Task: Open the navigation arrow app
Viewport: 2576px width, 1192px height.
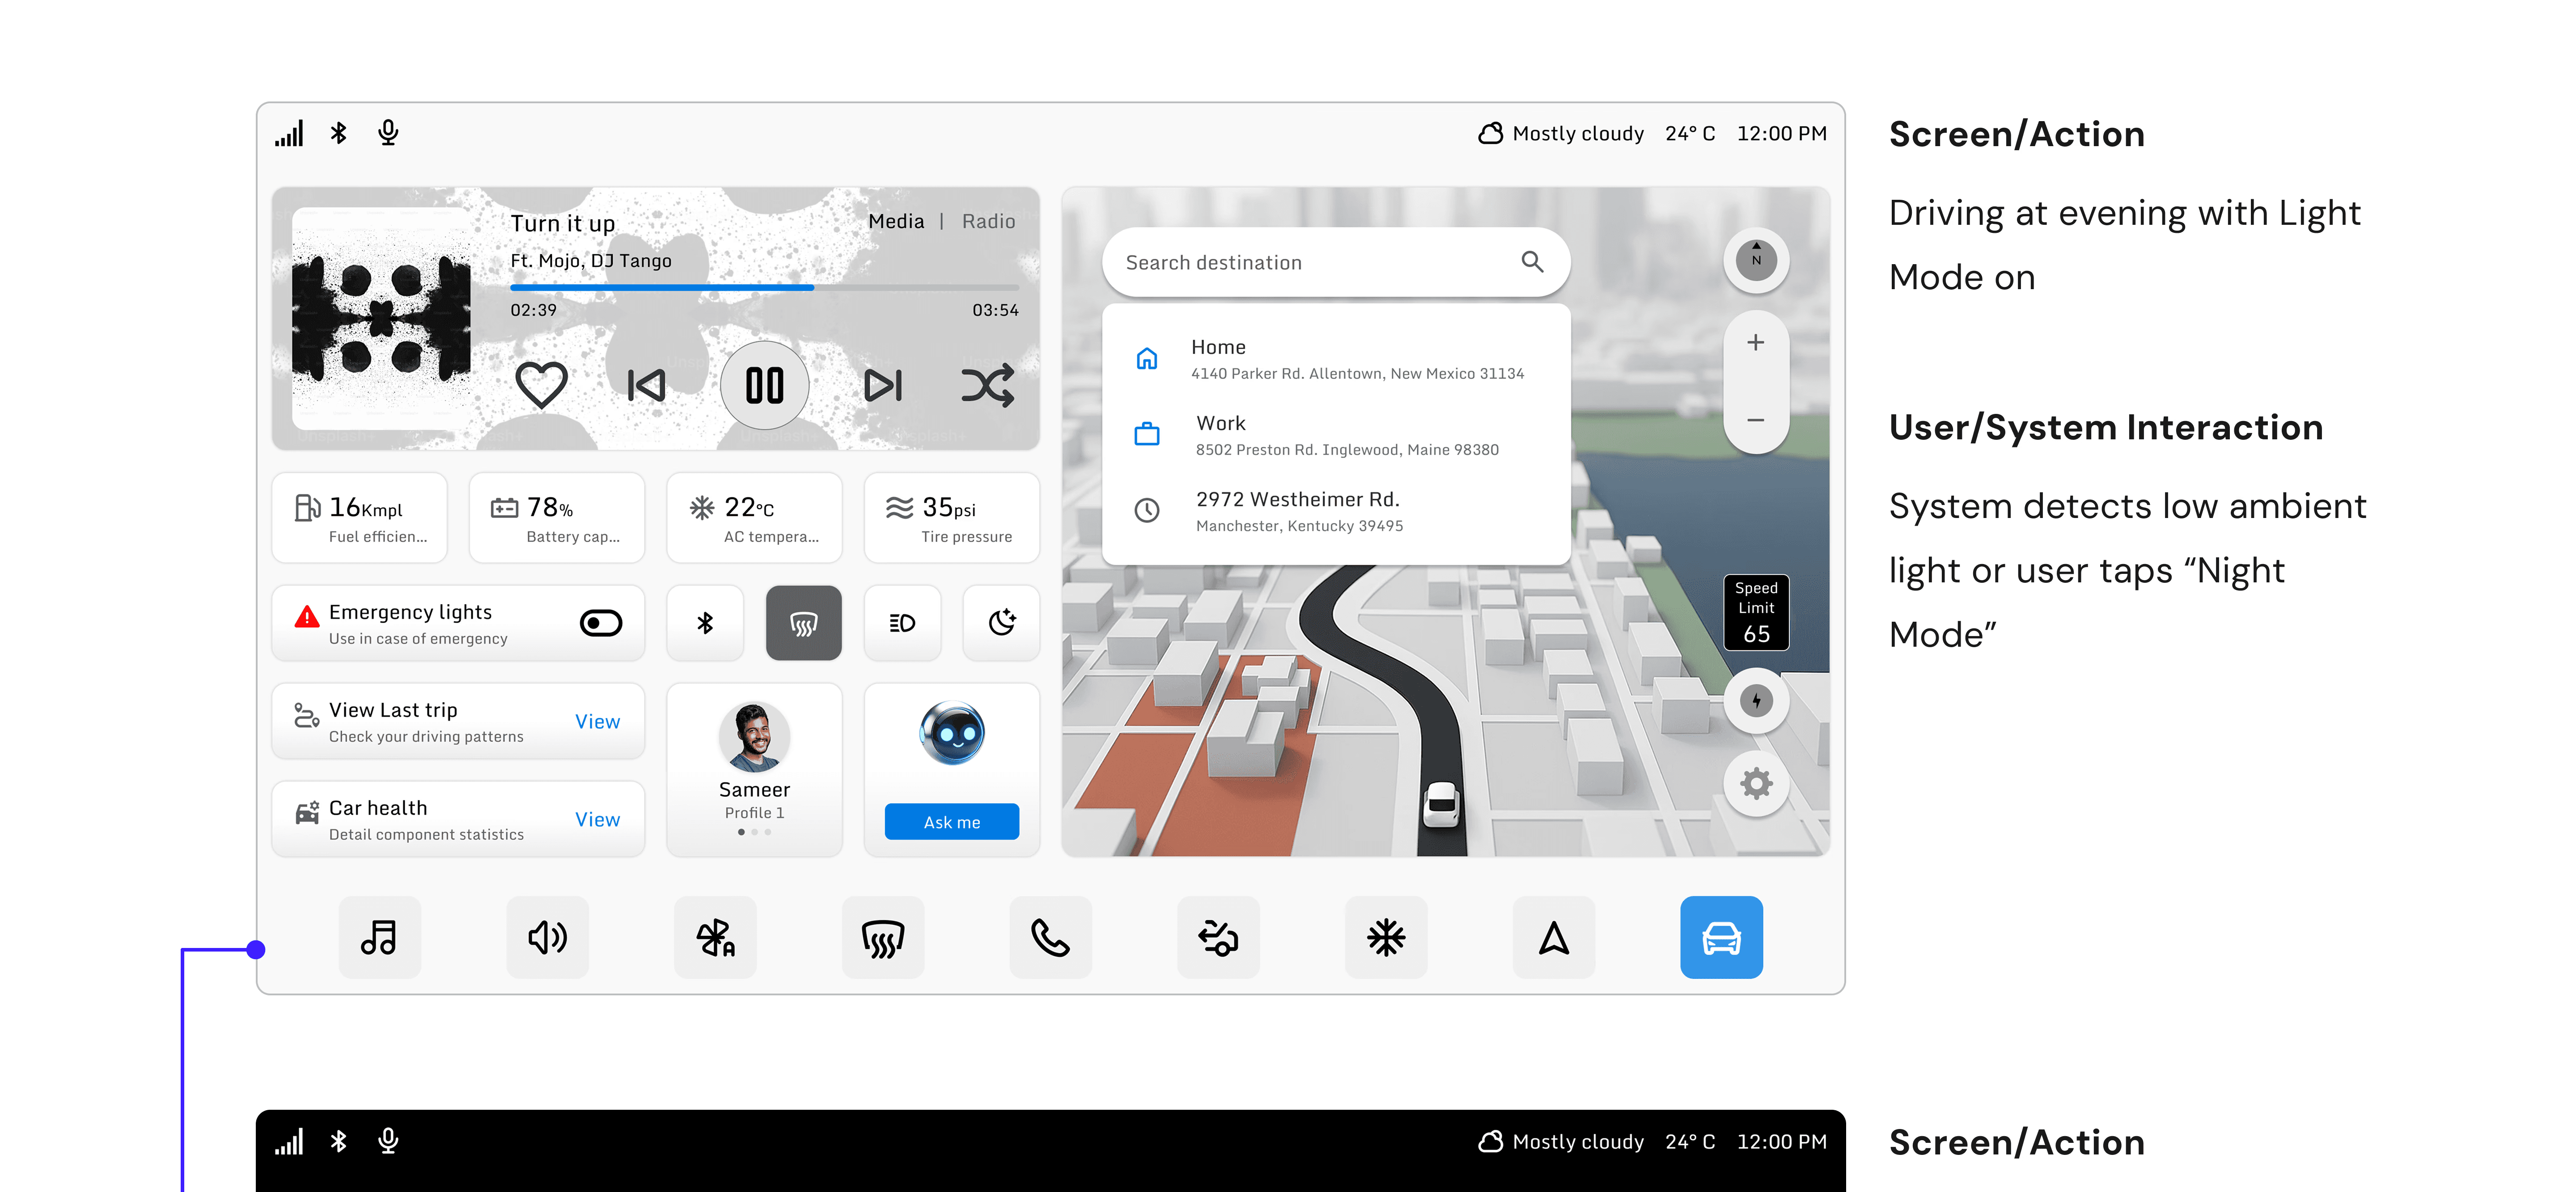Action: pyautogui.click(x=1553, y=937)
